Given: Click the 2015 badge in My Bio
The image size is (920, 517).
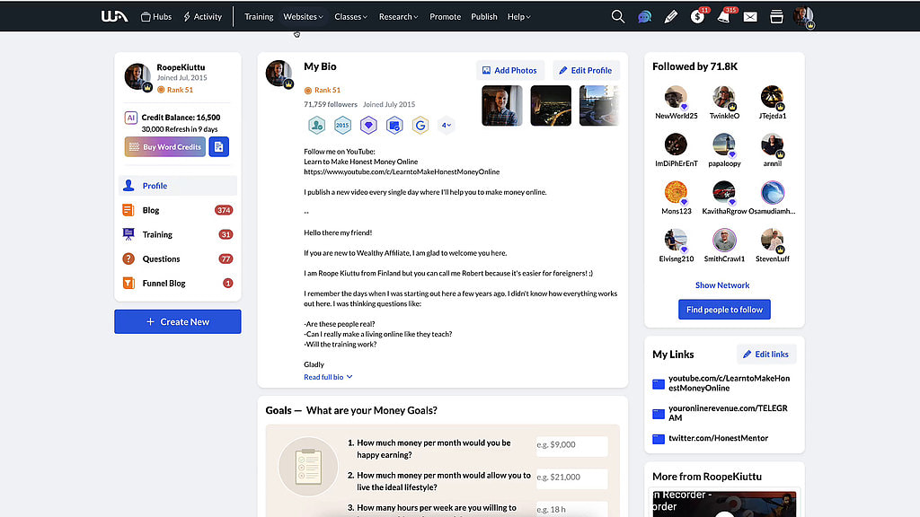Looking at the screenshot, I should click(342, 125).
